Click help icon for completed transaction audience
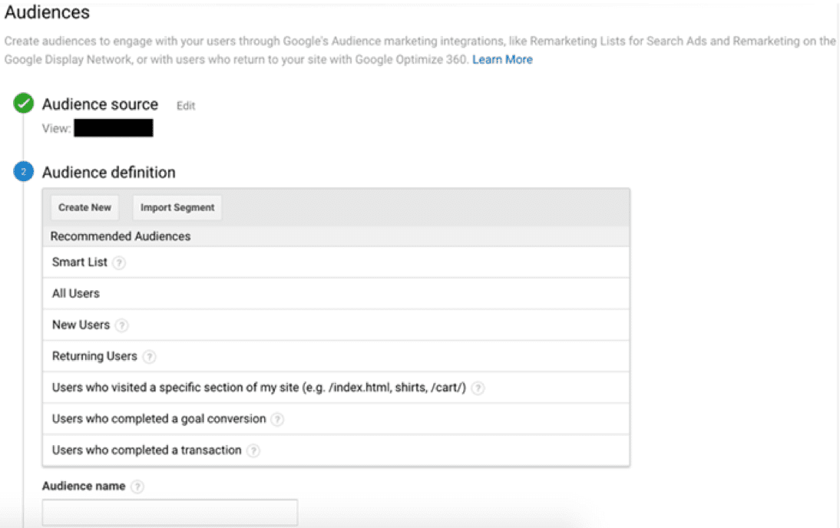 (253, 451)
